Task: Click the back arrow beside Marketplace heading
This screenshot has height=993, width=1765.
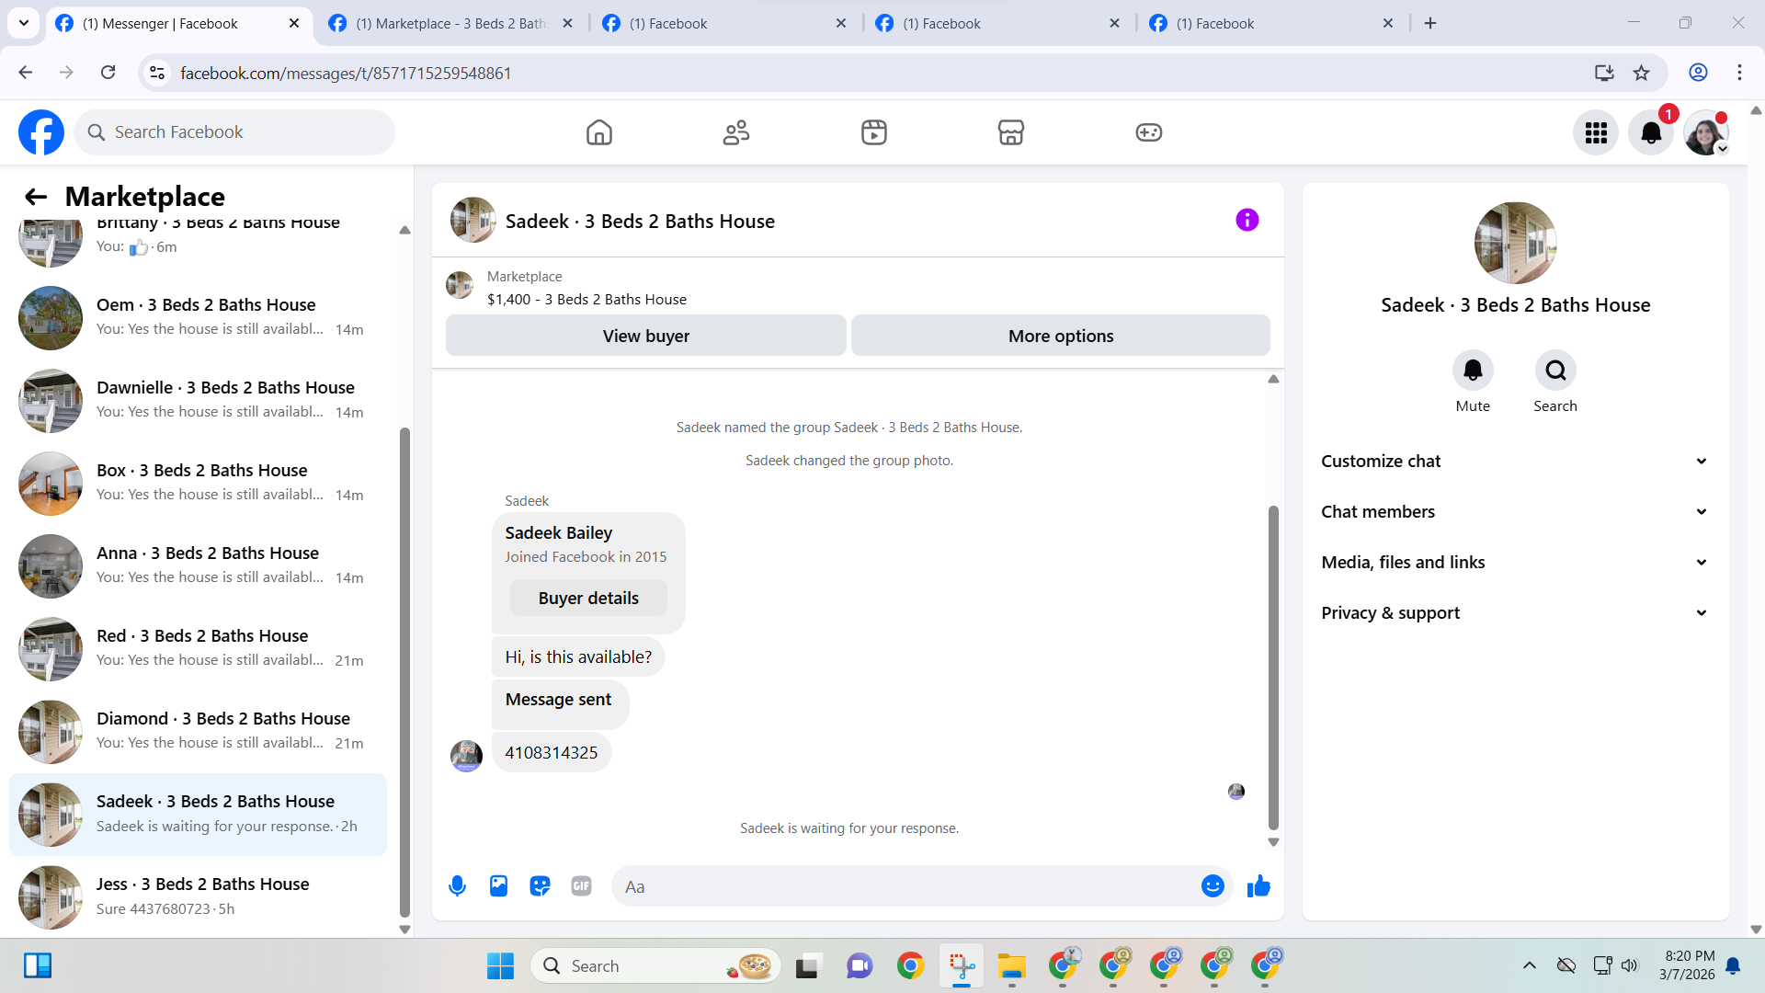Action: (36, 197)
